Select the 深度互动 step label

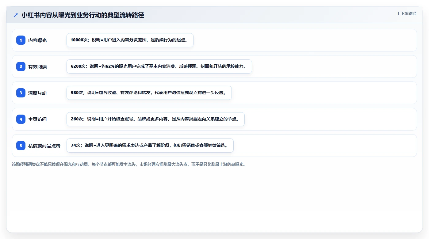pos(37,93)
